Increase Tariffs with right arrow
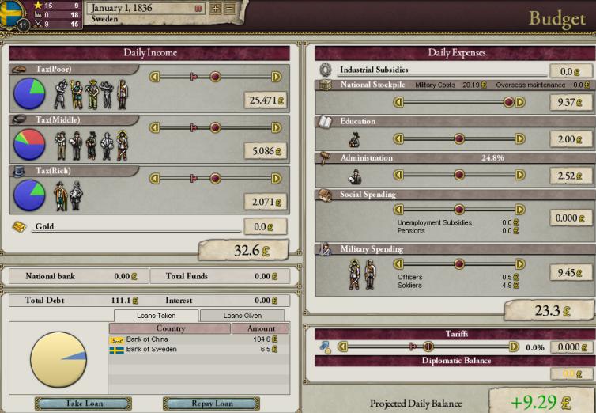 [x=514, y=347]
